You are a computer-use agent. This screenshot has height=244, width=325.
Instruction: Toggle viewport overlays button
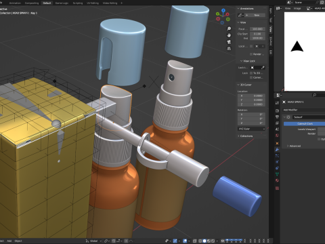pyautogui.click(x=185, y=241)
